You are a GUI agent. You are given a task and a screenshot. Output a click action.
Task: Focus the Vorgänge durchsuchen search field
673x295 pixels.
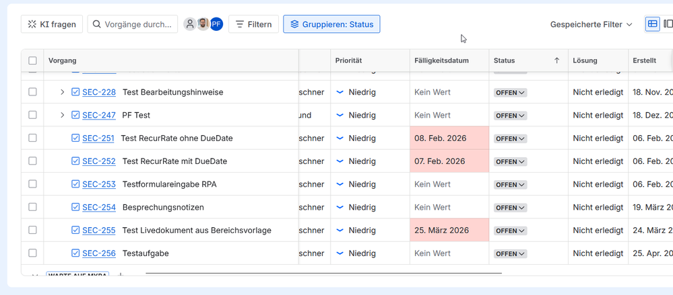click(133, 24)
